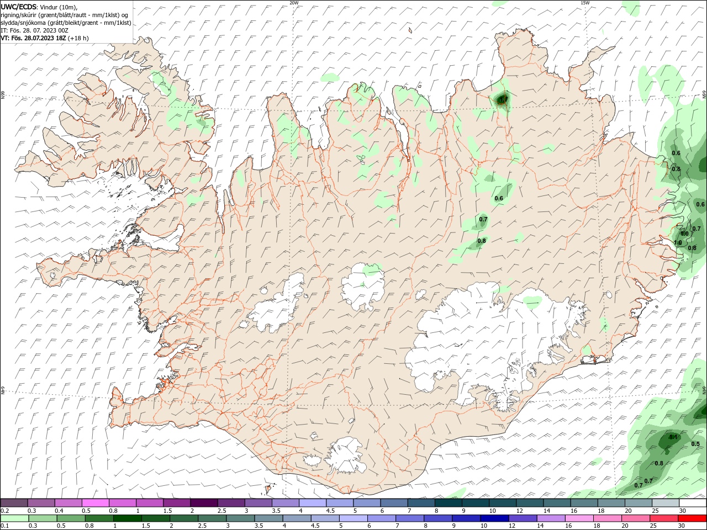Select the dark teal 8 swatch in upper legend
Viewport: 707px width, 530px height.
448,502
